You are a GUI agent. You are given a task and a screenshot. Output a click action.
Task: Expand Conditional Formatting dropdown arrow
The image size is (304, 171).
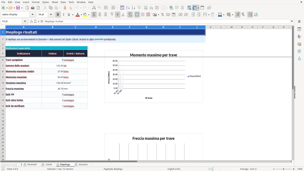click(x=232, y=15)
